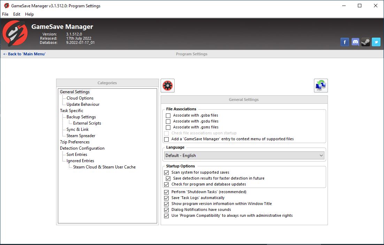Toggle 'Dialog Notifications have sounds' checkbox
The width and height of the screenshot is (384, 245).
(x=166, y=210)
